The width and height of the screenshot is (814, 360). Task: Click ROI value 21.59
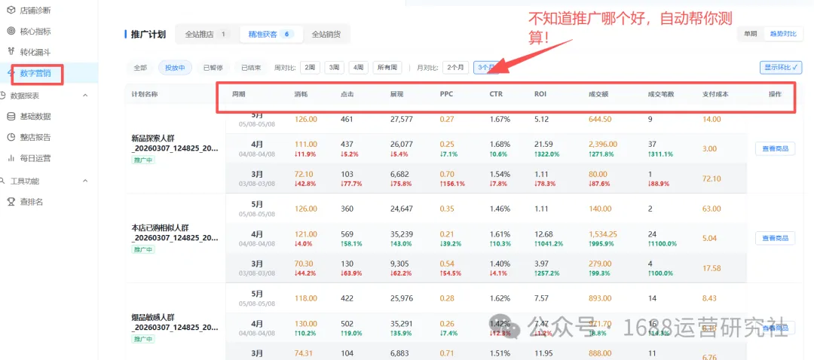(543, 144)
